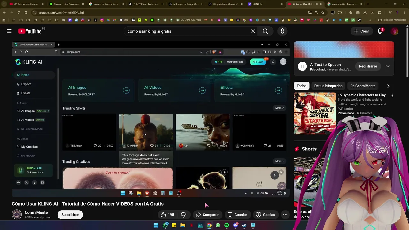Open Chrome zoom magnifier in address bar
This screenshot has width=409, height=230.
pyautogui.click(x=316, y=12)
